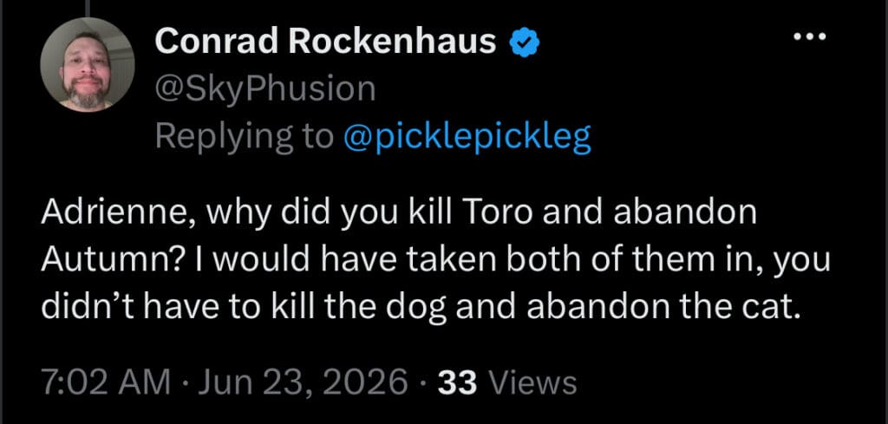Click the Conrad Rockenhaus display name

326,42
